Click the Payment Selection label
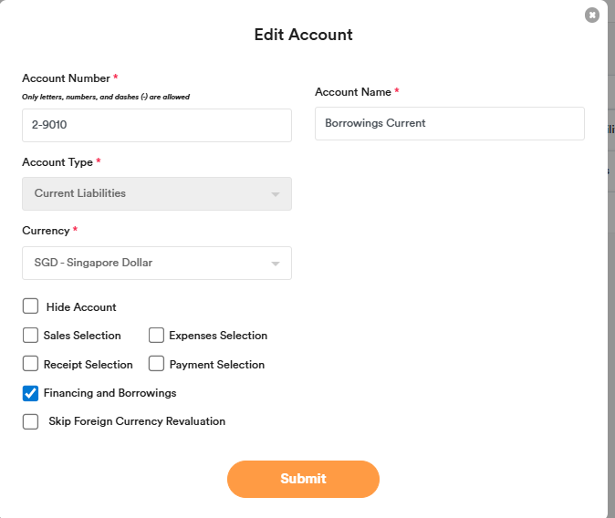The height and width of the screenshot is (518, 615). pyautogui.click(x=216, y=365)
